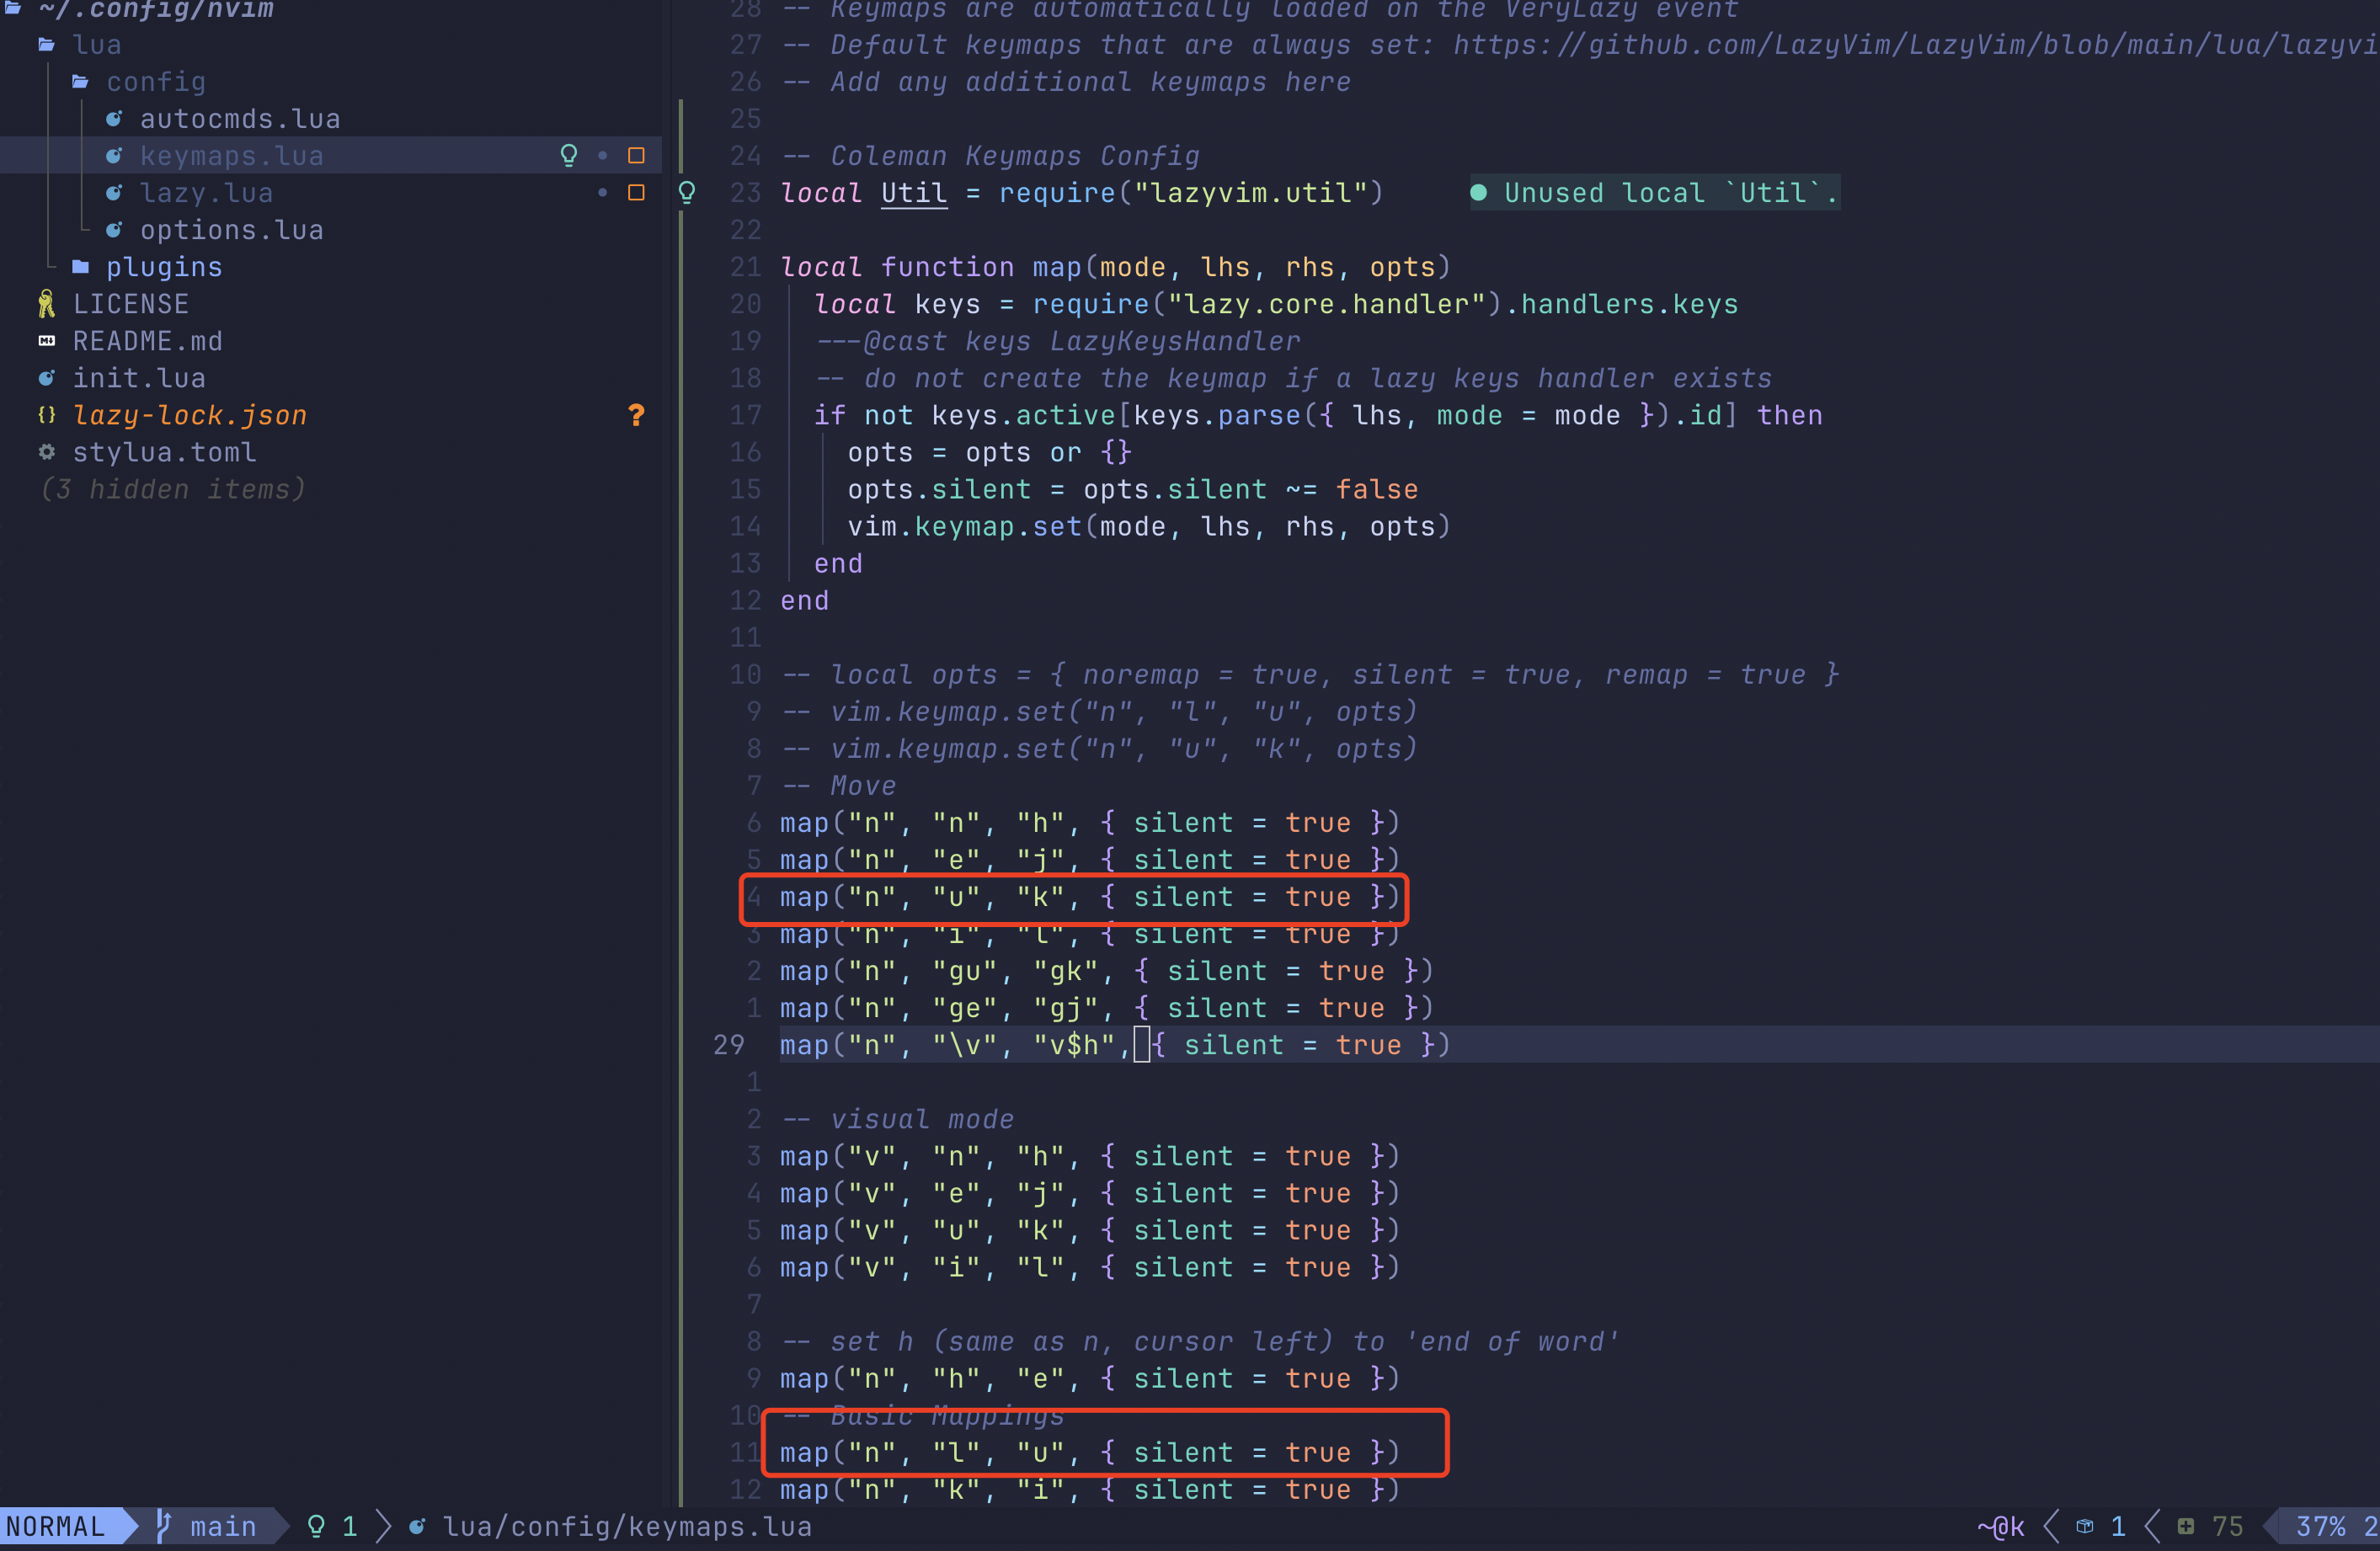Click the package icon in the statusline
This screenshot has height=1551, width=2380.
pos(2085,1526)
